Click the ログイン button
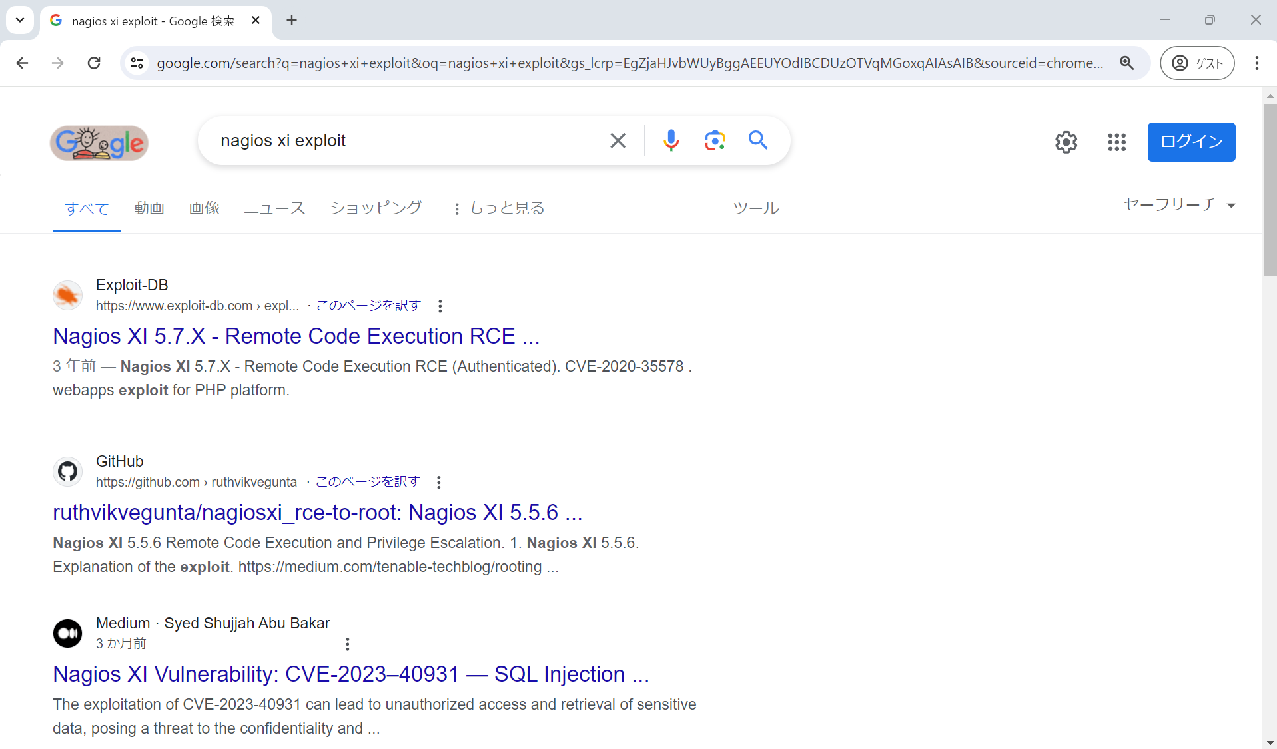Image resolution: width=1277 pixels, height=749 pixels. [x=1191, y=142]
